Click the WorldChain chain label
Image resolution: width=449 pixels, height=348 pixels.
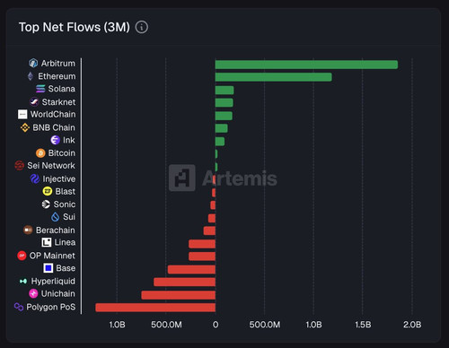click(x=53, y=114)
